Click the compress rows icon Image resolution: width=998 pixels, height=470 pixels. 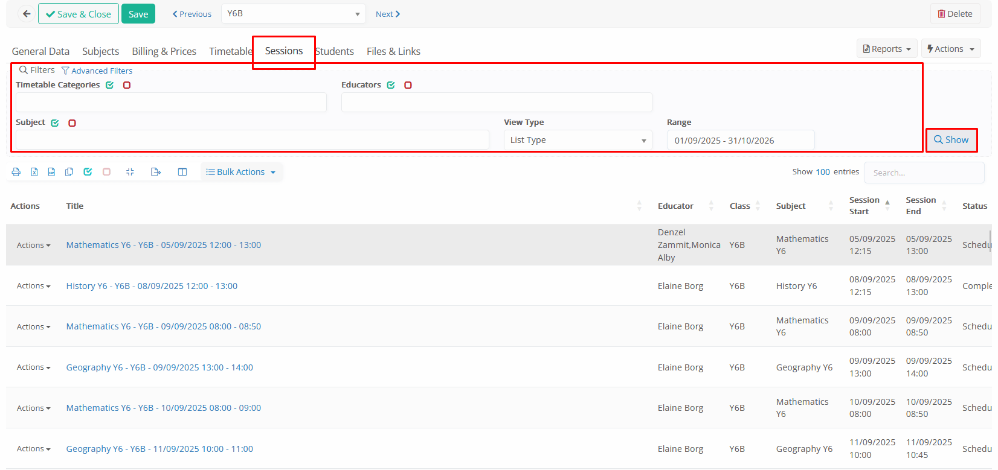click(x=130, y=172)
